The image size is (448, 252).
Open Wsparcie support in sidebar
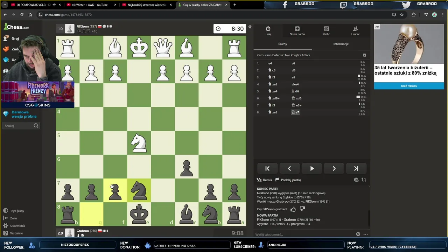pos(13,233)
